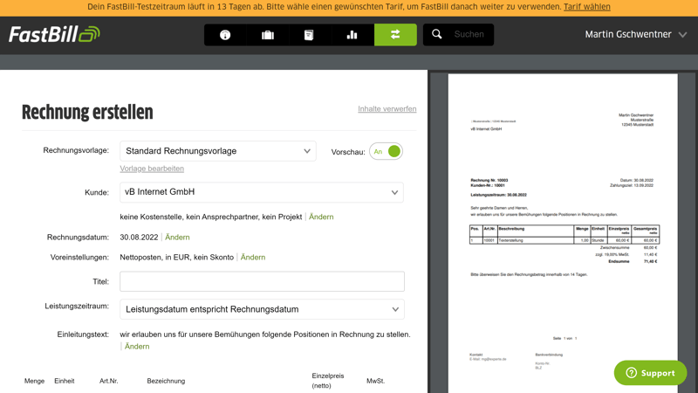Expand the Leistungszeitraum dropdown
Viewport: 698px width, 393px height.
(262, 309)
